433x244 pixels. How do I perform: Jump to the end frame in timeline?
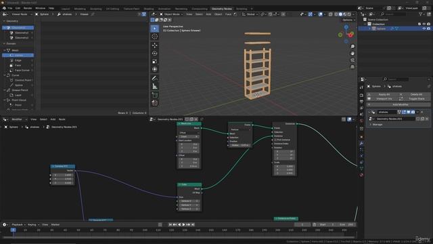tap(193, 224)
